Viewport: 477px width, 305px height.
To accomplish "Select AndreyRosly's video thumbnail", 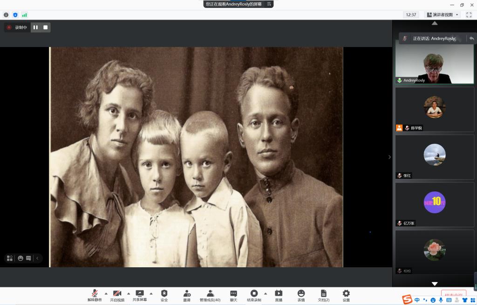I will pos(434,62).
